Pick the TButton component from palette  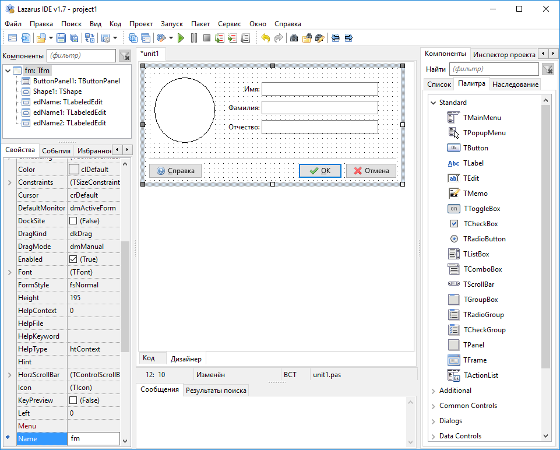click(476, 148)
